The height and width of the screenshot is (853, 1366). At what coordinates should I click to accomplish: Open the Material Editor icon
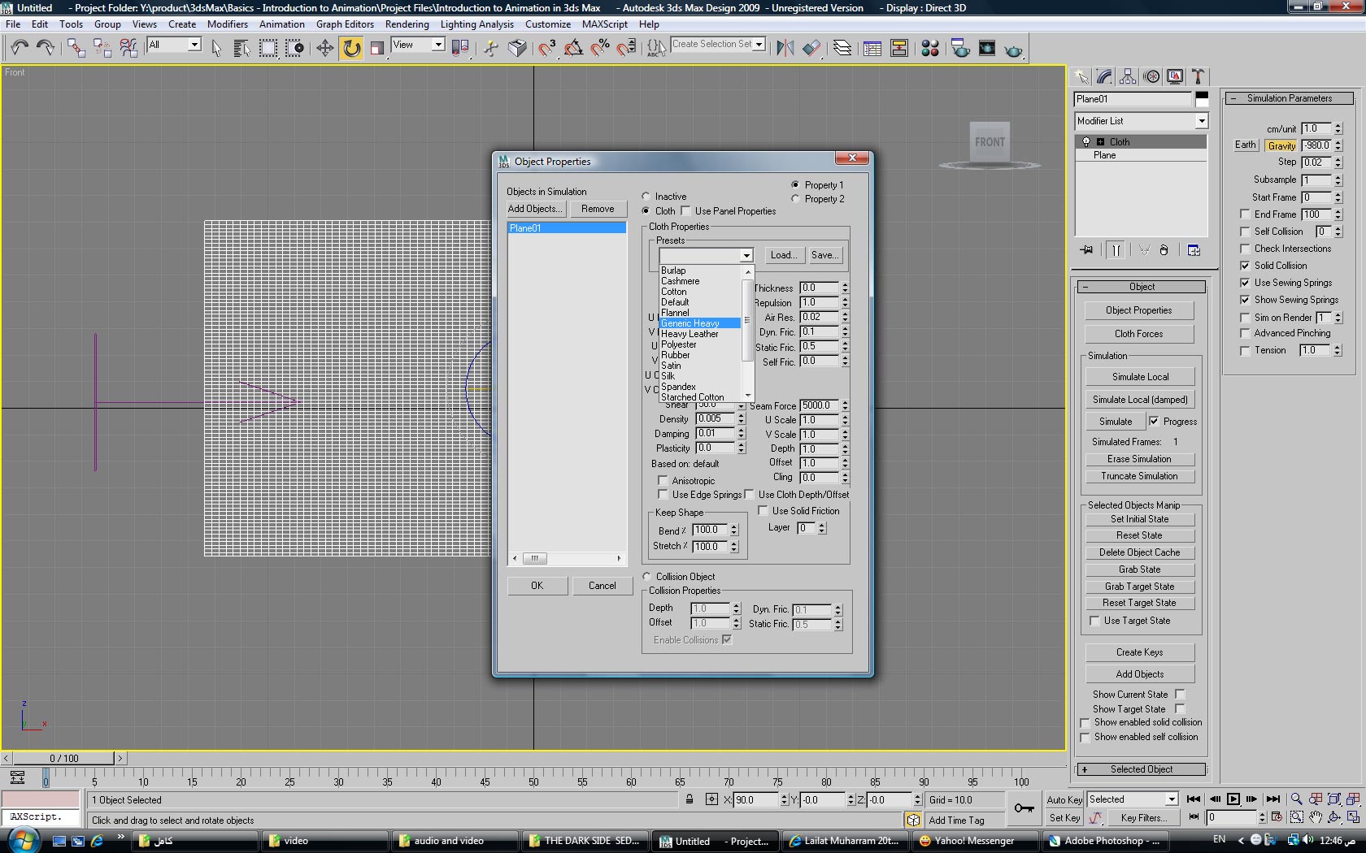(x=930, y=49)
